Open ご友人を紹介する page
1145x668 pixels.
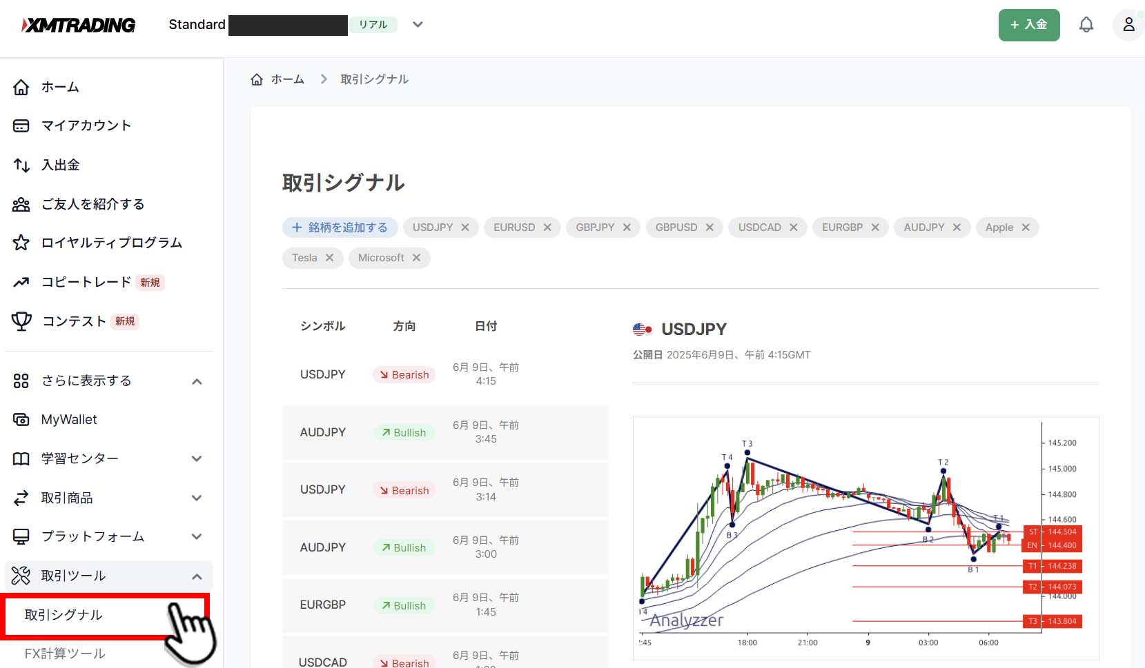[x=93, y=204]
